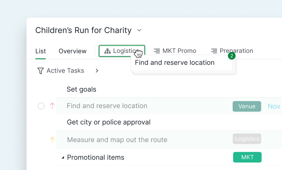
Task: Open Get city or police approval task
Action: [x=108, y=122]
